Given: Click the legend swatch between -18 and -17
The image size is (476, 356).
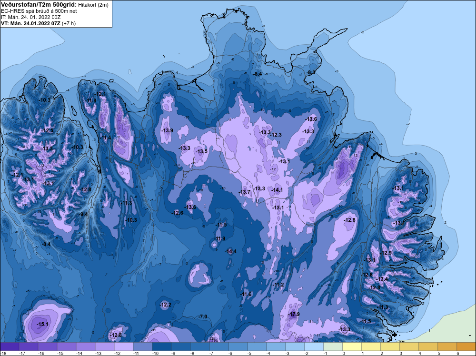Looking at the screenshot, I should pos(10,346).
